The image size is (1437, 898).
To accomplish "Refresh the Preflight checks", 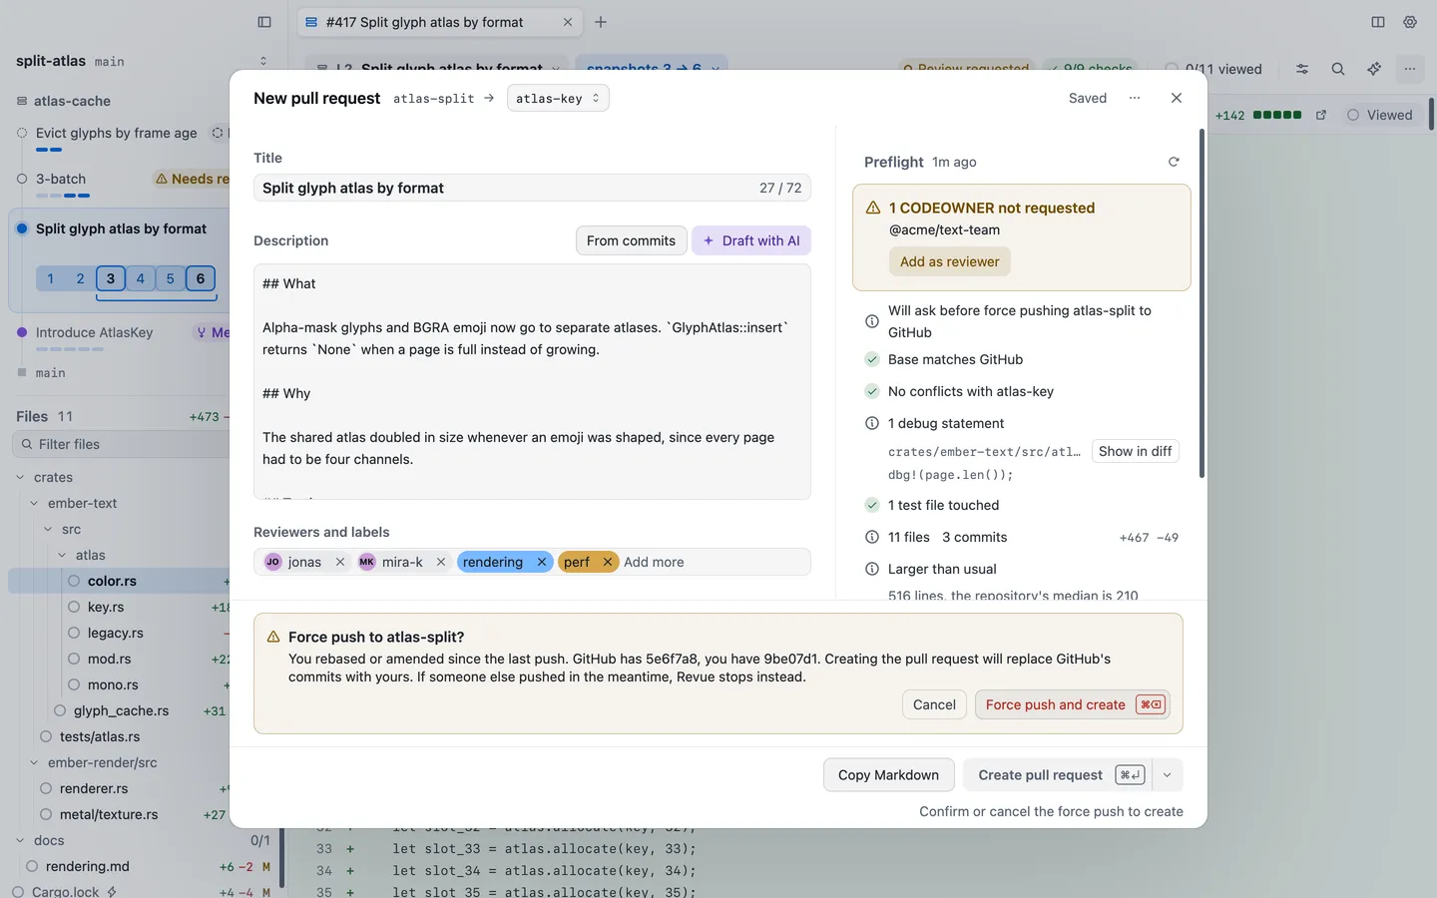I will pos(1174,162).
